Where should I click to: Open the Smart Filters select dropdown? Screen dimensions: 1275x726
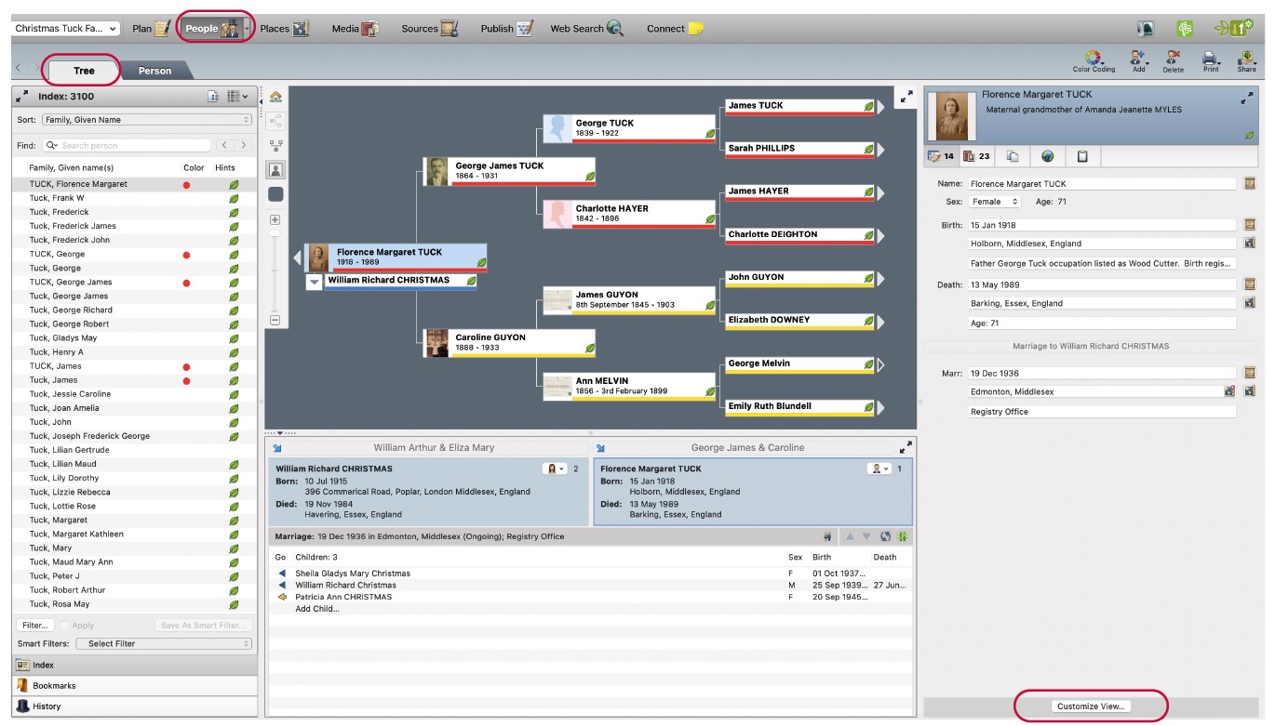tap(164, 643)
